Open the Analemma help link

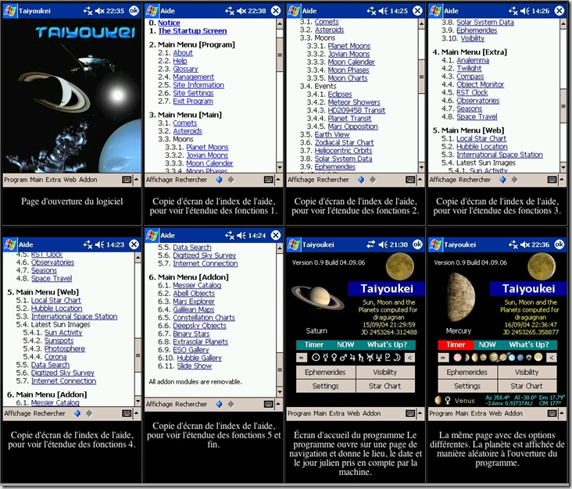point(473,60)
